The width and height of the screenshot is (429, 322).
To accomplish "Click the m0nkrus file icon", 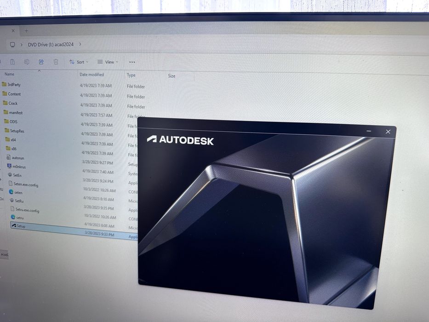I will point(9,166).
